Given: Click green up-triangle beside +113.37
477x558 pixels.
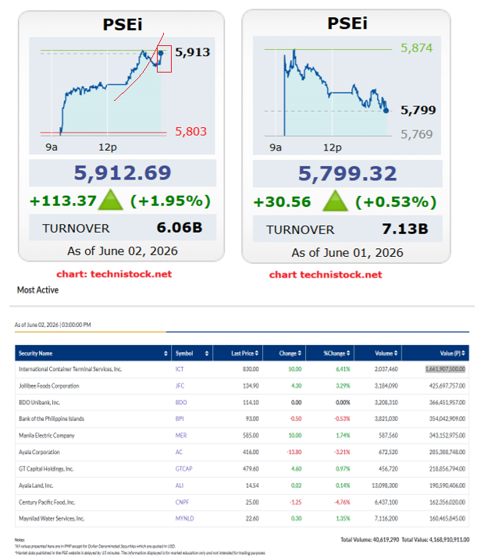Looking at the screenshot, I should pos(111,201).
